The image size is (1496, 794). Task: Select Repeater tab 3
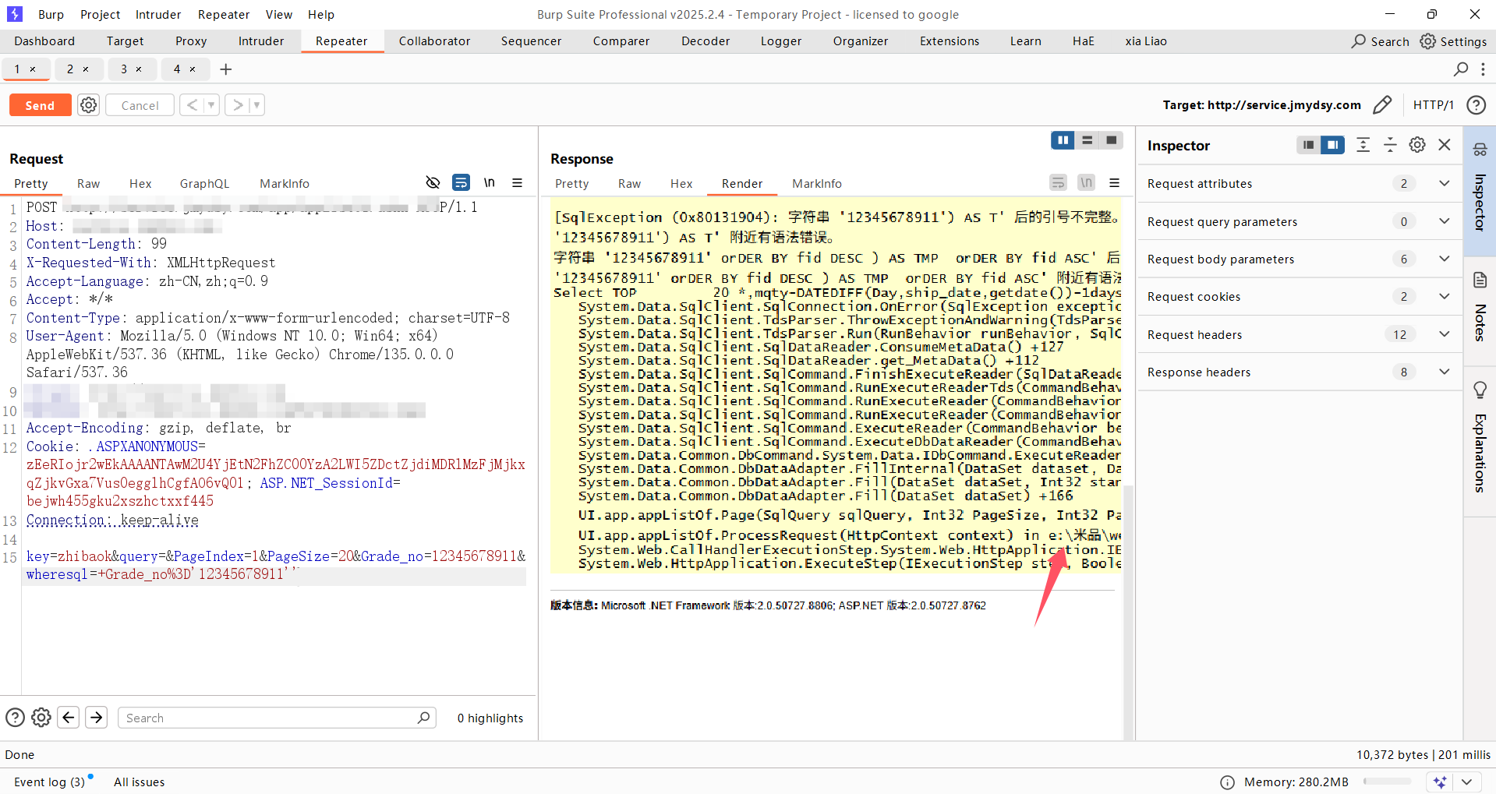[x=124, y=69]
